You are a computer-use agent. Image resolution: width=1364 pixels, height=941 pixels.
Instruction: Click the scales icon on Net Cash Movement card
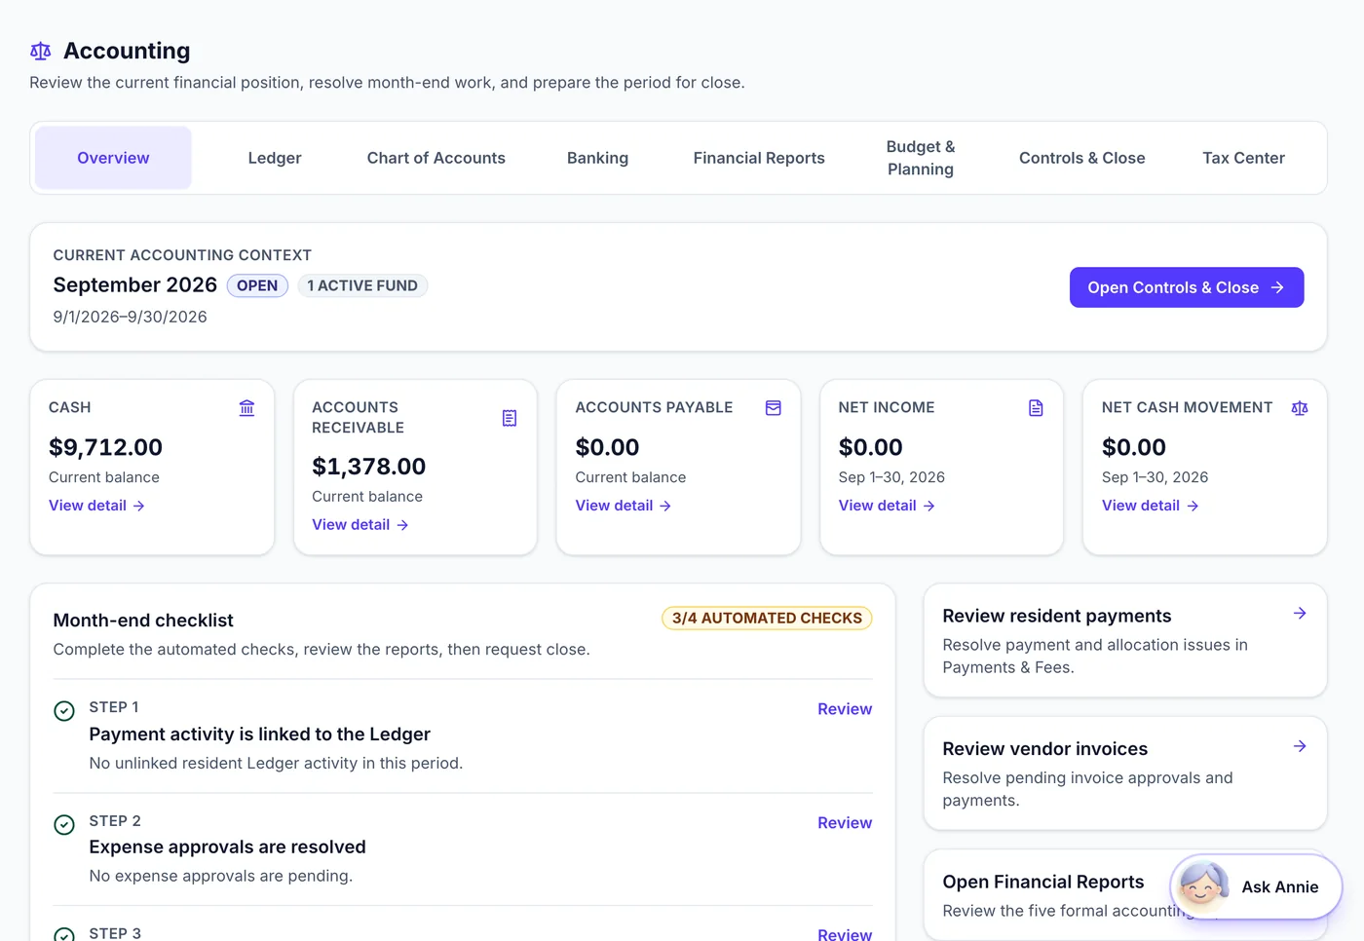tap(1300, 408)
